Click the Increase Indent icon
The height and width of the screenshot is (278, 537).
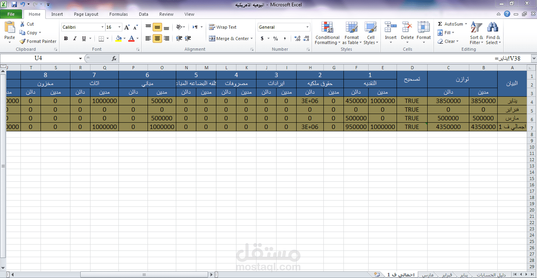(188, 39)
